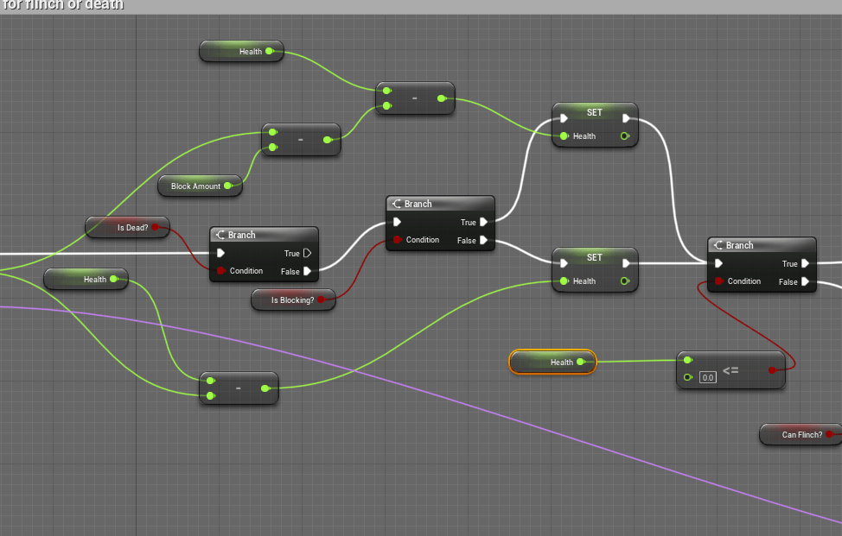Click the comment header 'for flinch or death'
The image size is (842, 536).
pos(62,5)
